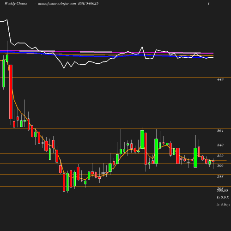Click the 322 price level label
Screen dimensions: 231x231
click(220, 156)
